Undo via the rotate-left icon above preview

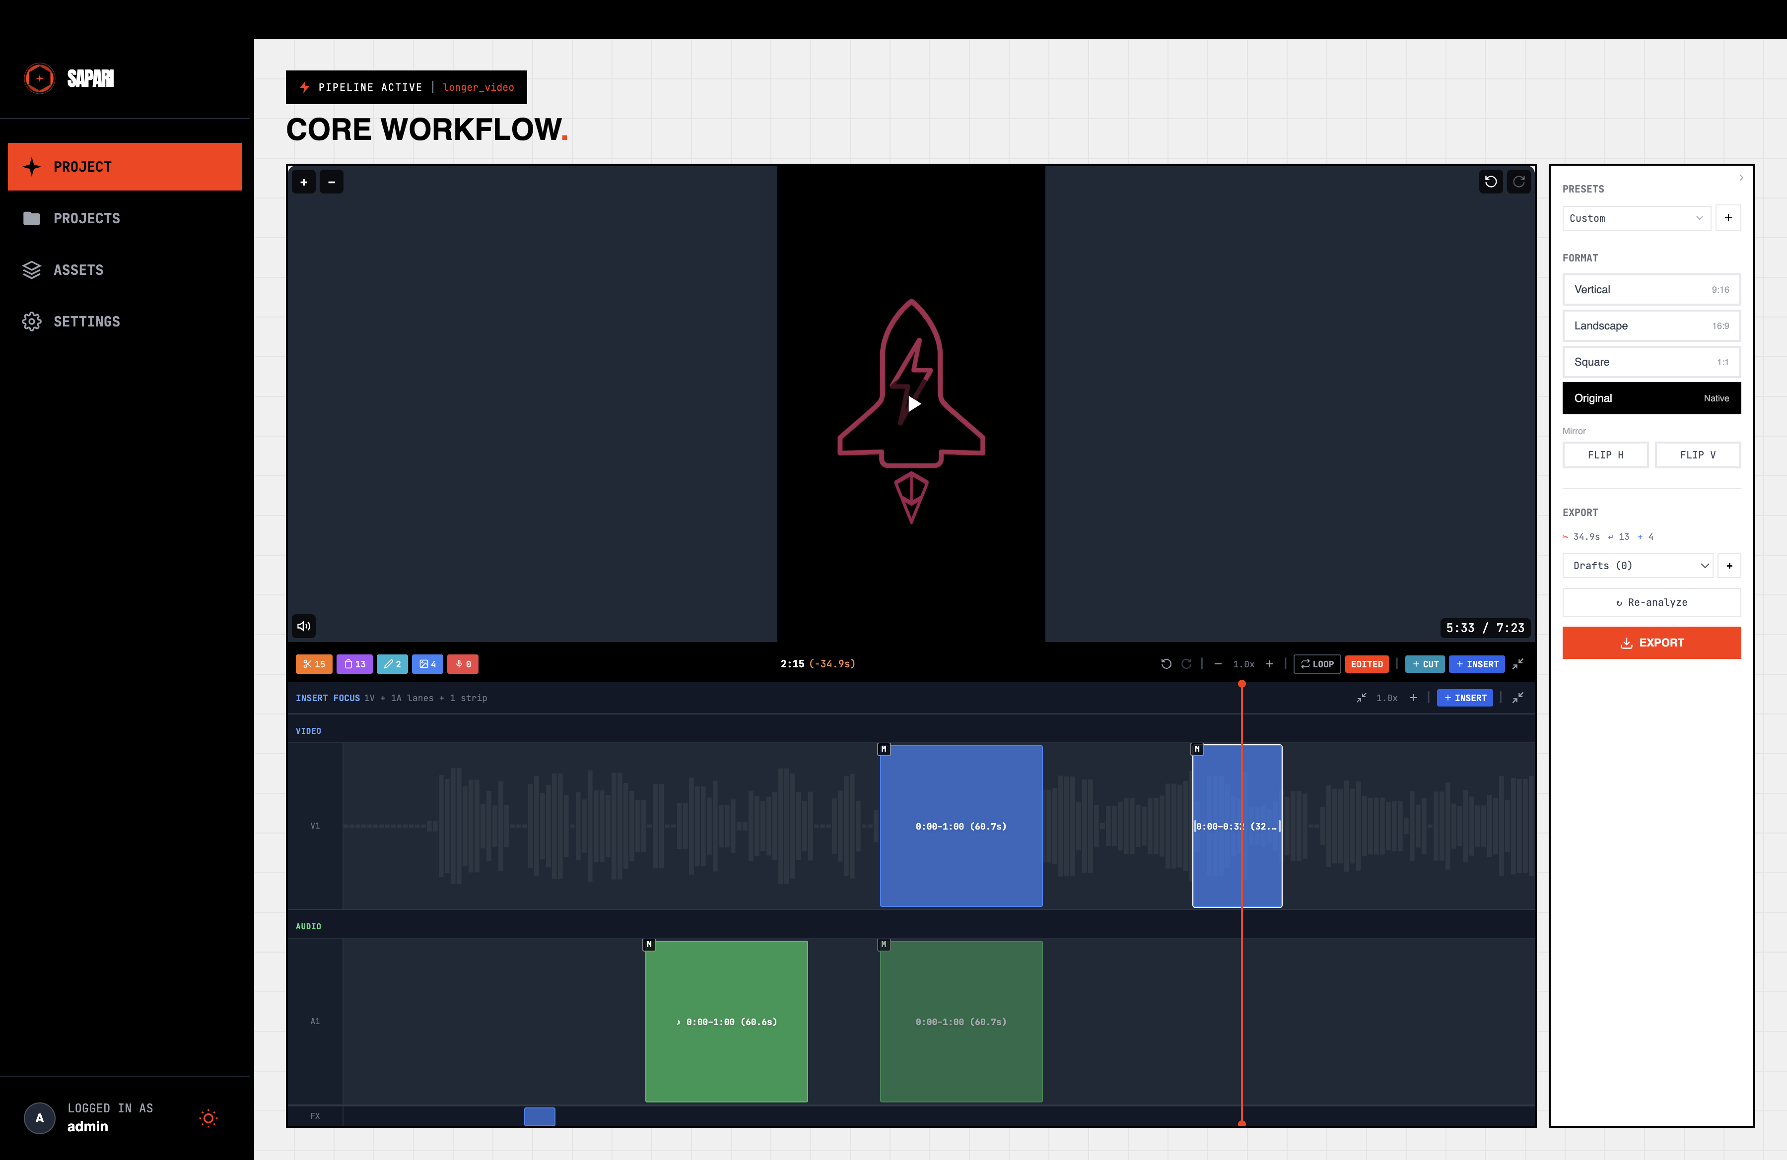pyautogui.click(x=1491, y=182)
